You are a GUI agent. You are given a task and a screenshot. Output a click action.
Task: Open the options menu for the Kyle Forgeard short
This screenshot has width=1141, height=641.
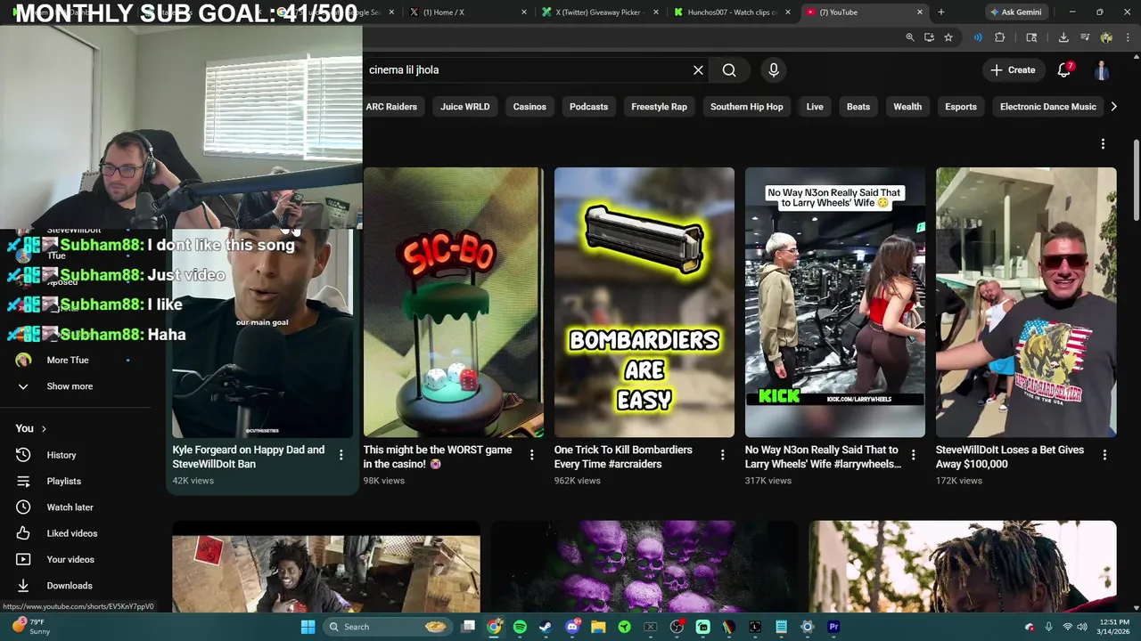coord(341,455)
